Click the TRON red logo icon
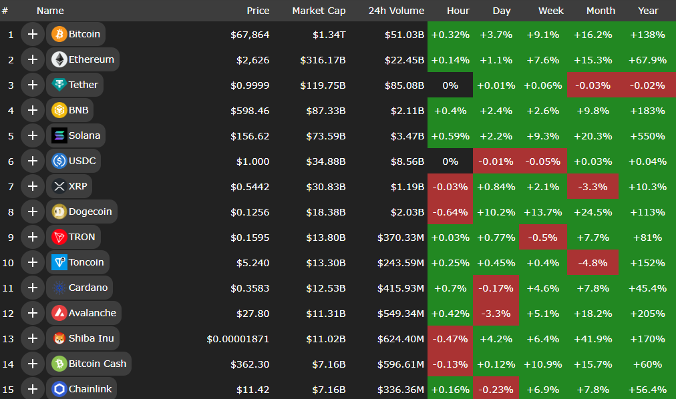The width and height of the screenshot is (676, 399). pyautogui.click(x=59, y=237)
